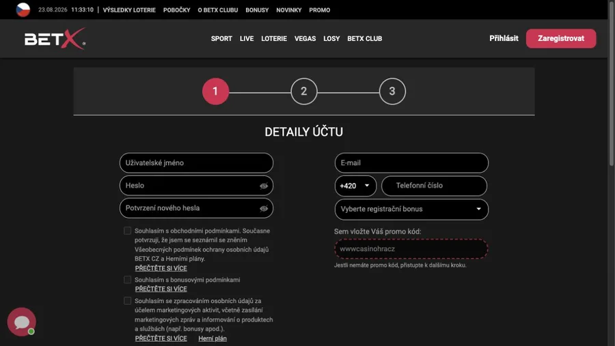The width and height of the screenshot is (615, 346).
Task: Open the live chat bubble
Action: [x=22, y=321]
